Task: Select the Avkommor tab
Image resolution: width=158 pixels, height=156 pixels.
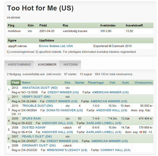Action: (x=47, y=64)
